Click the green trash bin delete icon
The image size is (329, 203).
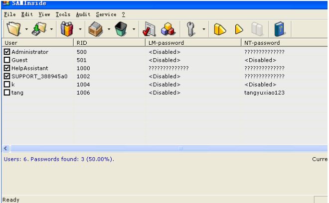pyautogui.click(x=121, y=29)
